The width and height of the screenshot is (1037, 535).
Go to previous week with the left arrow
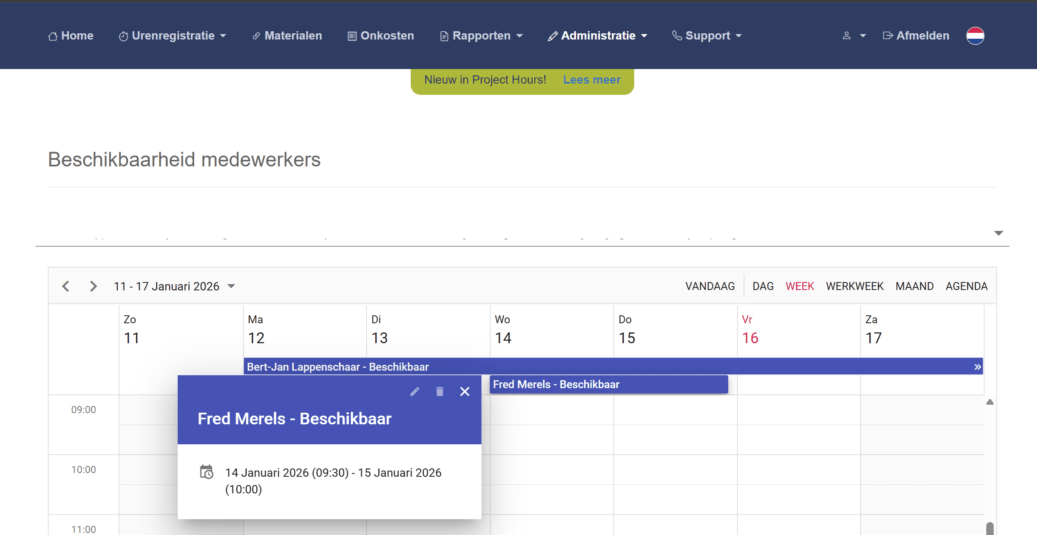click(x=65, y=286)
